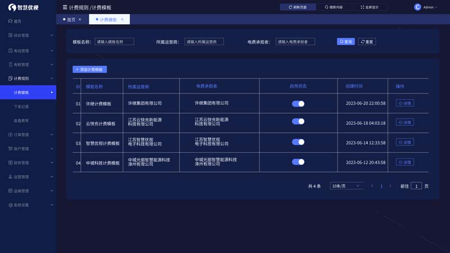Open the 10条/页 page size dropdown

[345, 186]
